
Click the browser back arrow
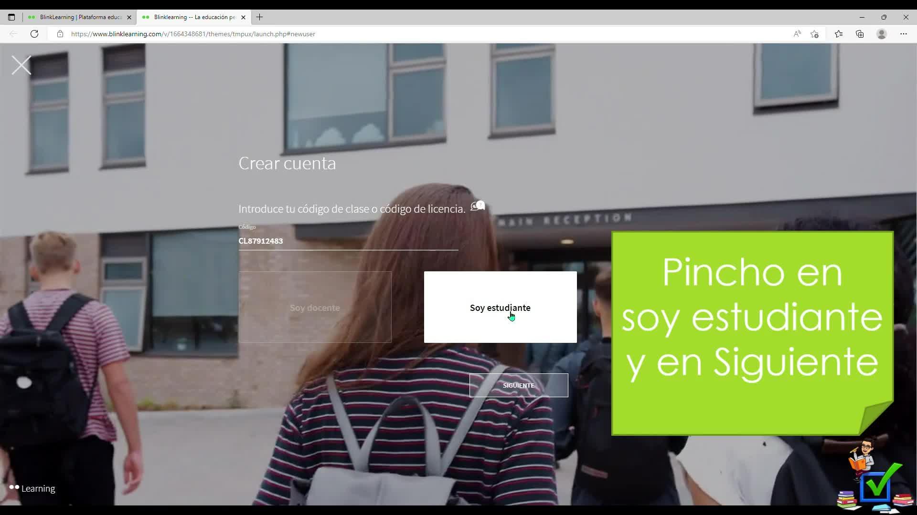[x=13, y=34]
